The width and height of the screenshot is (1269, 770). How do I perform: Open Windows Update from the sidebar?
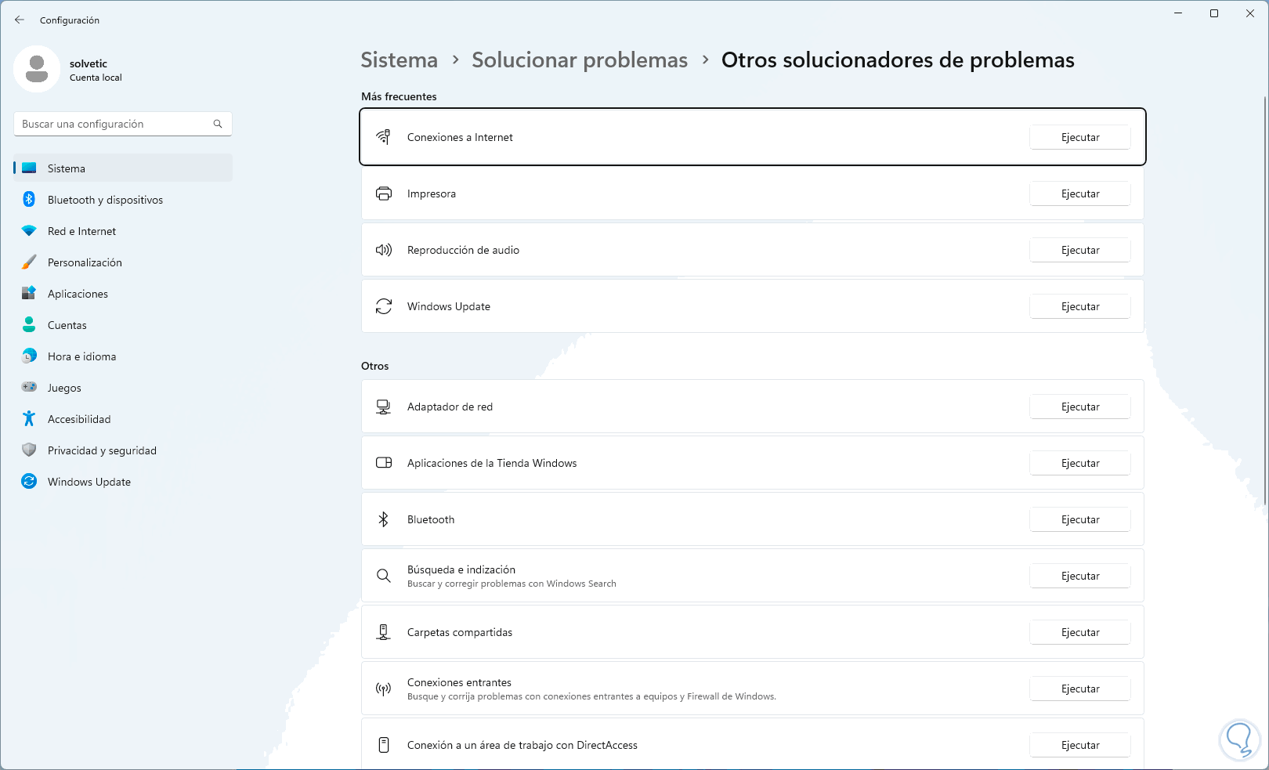point(89,482)
